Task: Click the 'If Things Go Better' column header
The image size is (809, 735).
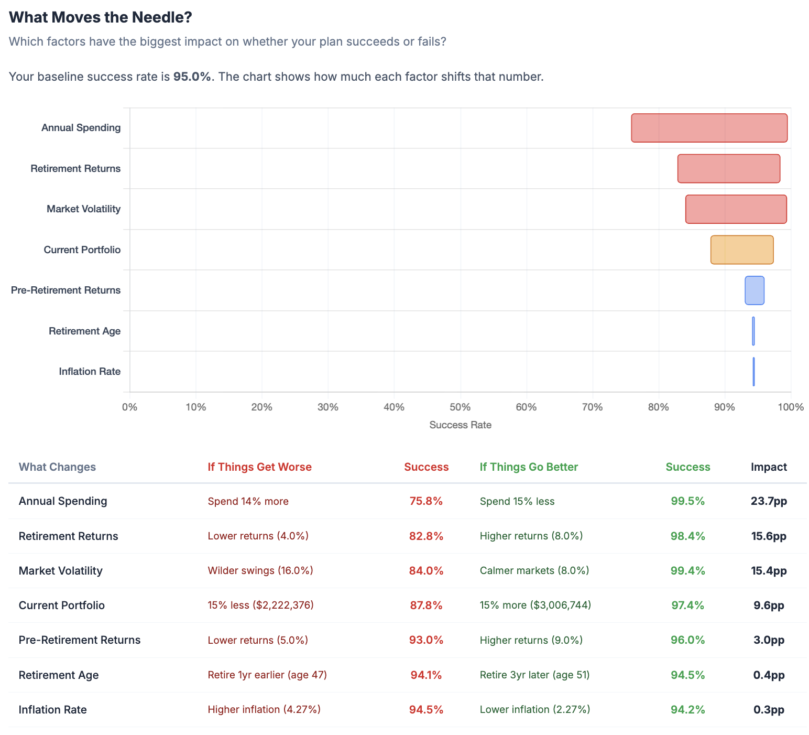Action: pos(529,467)
